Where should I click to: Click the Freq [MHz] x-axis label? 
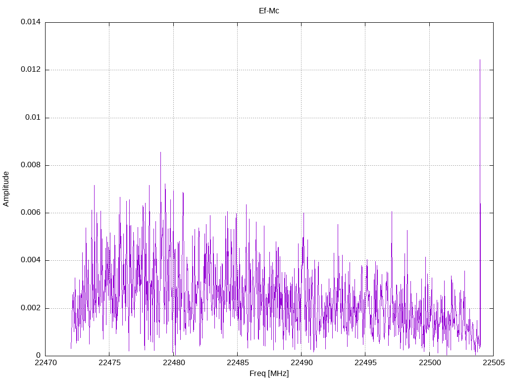[269, 374]
